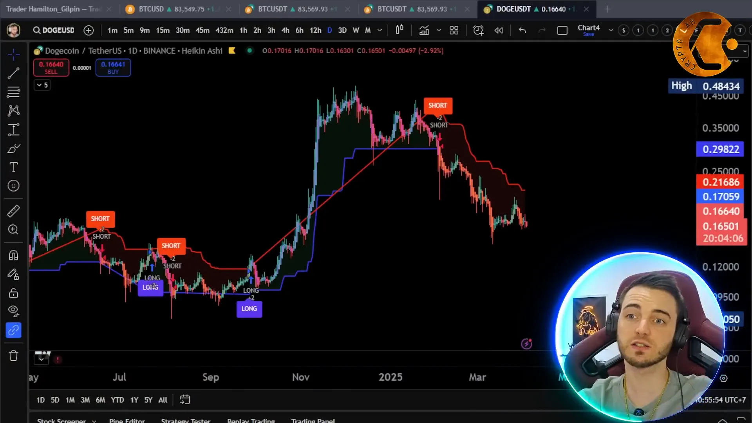Open a new browser tab
The width and height of the screenshot is (752, 423).
[x=607, y=9]
